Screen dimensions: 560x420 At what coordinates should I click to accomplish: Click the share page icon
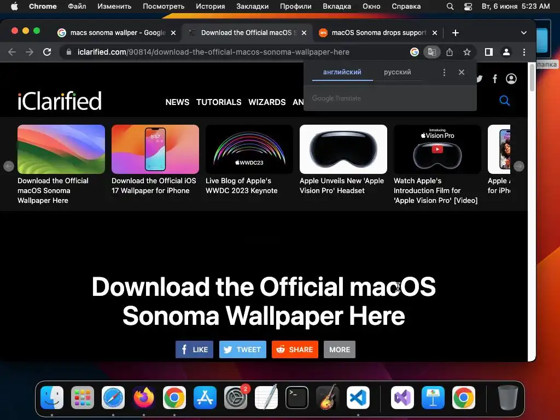coord(450,52)
